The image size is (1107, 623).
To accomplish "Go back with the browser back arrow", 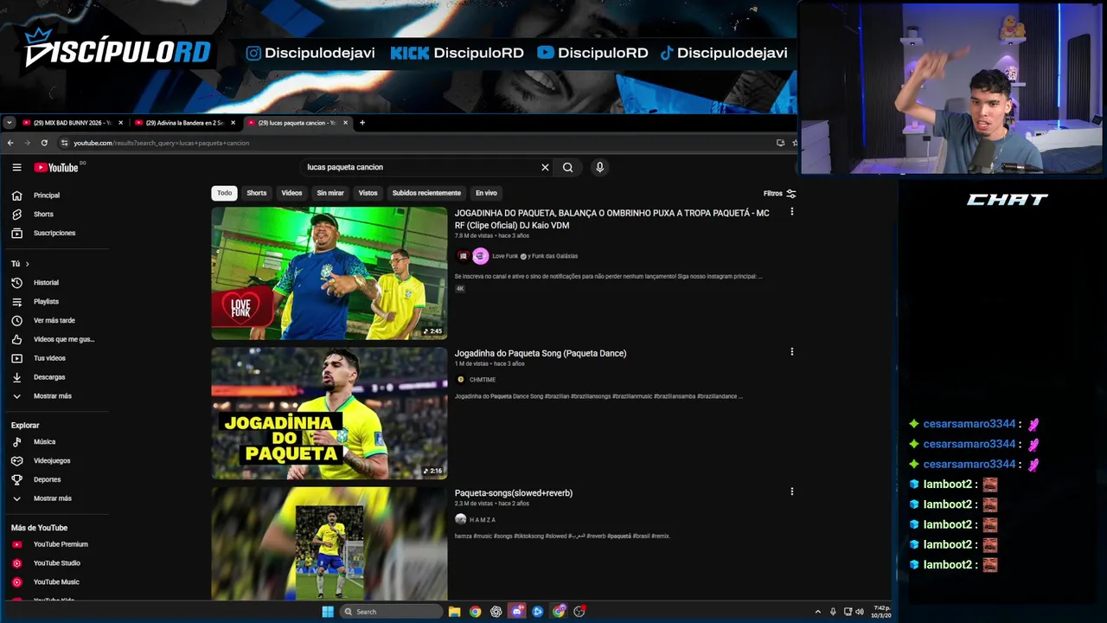I will (x=10, y=143).
